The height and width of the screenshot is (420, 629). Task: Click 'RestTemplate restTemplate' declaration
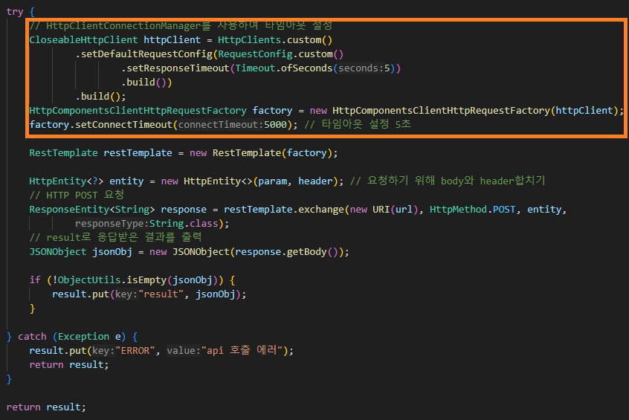[x=100, y=153]
